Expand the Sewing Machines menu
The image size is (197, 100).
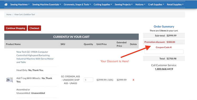(20, 4)
